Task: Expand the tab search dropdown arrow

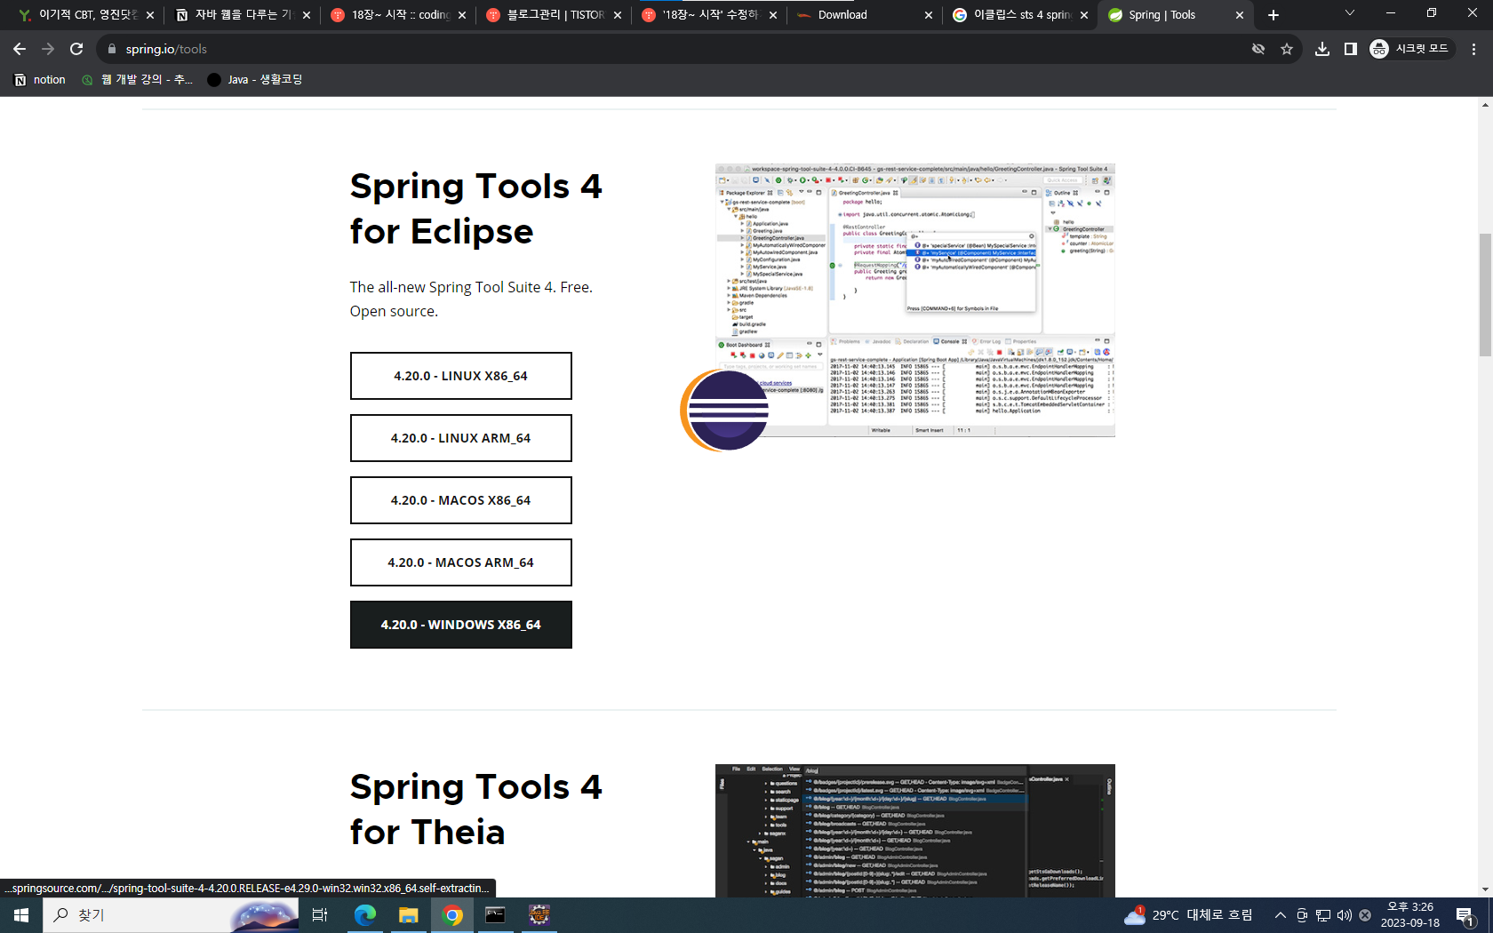Action: [1349, 13]
